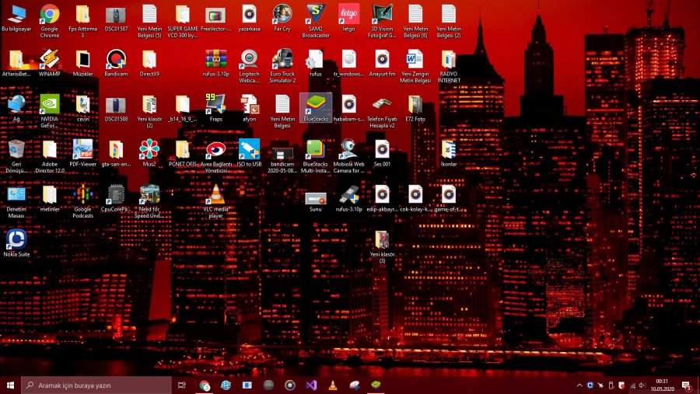700x394 pixels.
Task: Select the RADYO INTERNET folder icon
Action: [x=449, y=67]
